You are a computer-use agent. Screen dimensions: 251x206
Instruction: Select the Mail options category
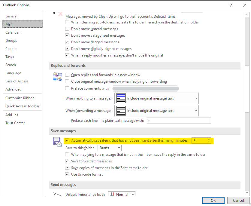[x=23, y=24]
